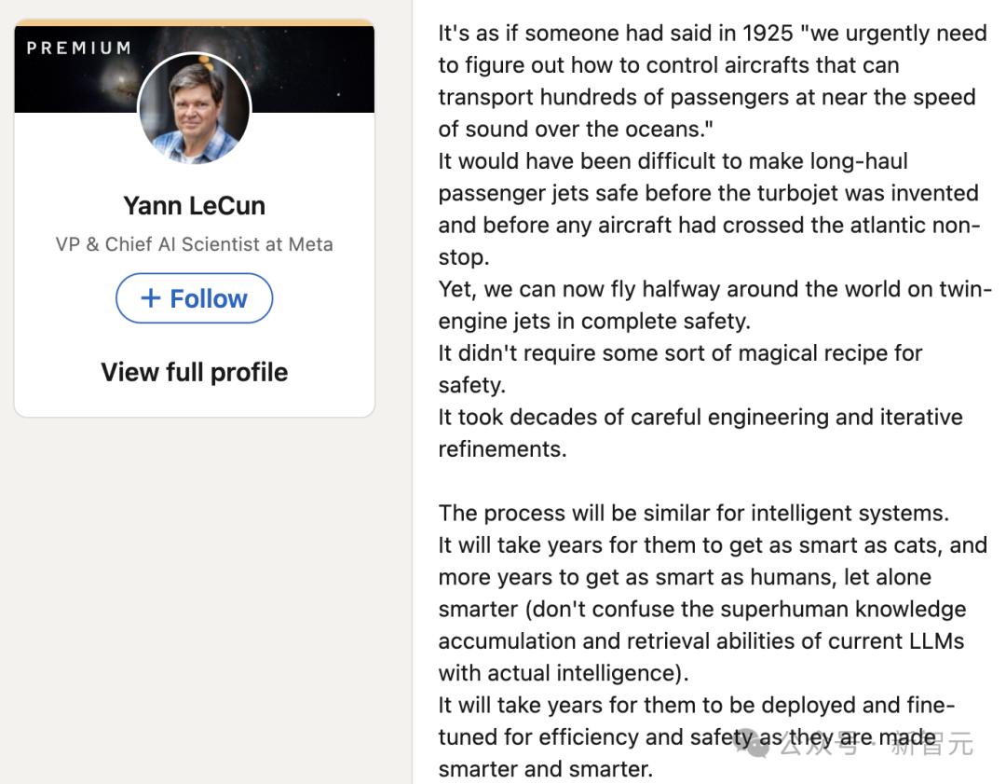1006x784 pixels.
Task: Click the PREMIUM badge label
Action: (78, 48)
